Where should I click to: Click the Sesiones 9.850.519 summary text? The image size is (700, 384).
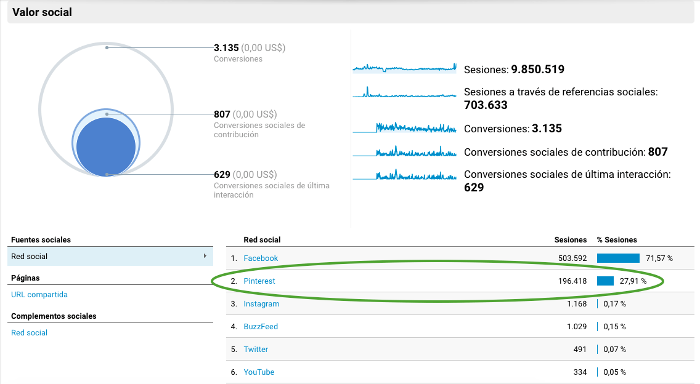pos(515,69)
